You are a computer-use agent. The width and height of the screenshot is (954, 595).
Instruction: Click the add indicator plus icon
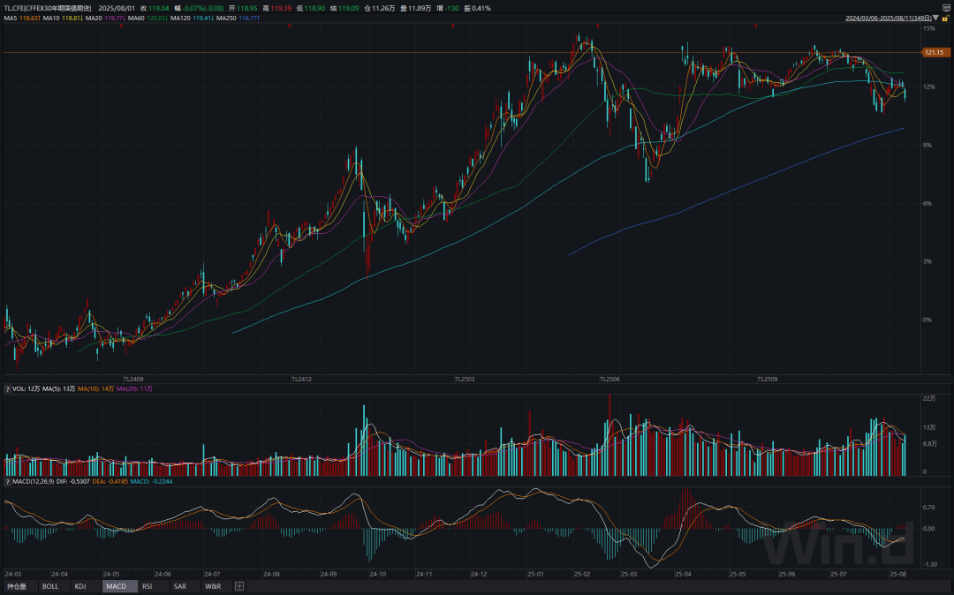[x=239, y=586]
